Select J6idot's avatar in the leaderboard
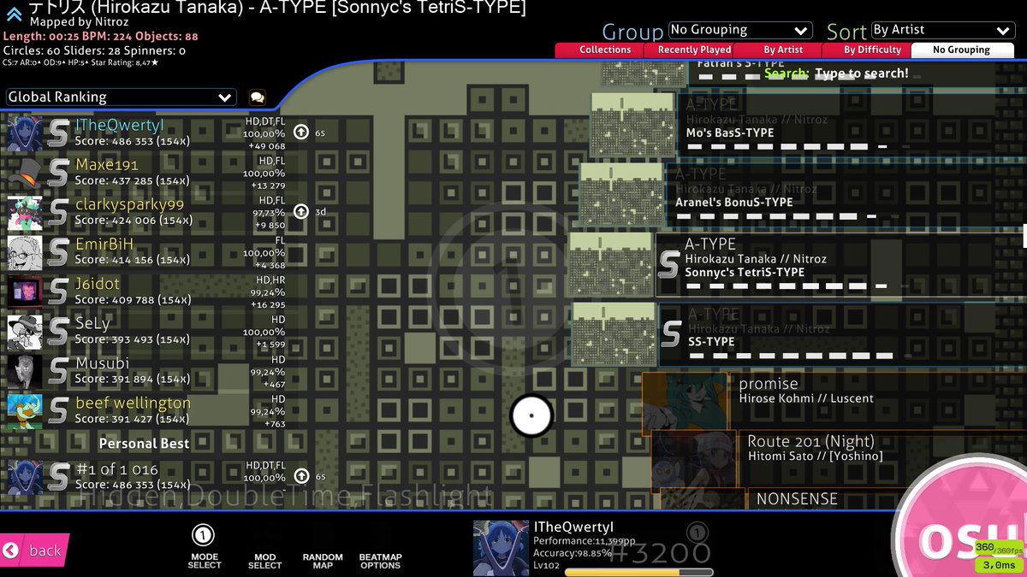 tap(25, 292)
